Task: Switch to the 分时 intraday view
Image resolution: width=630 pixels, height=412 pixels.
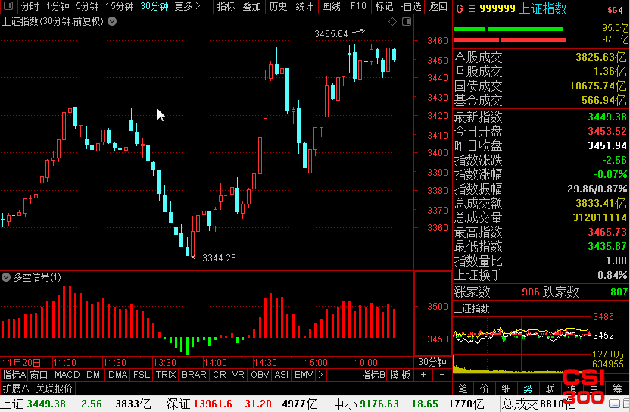Action: (x=30, y=6)
